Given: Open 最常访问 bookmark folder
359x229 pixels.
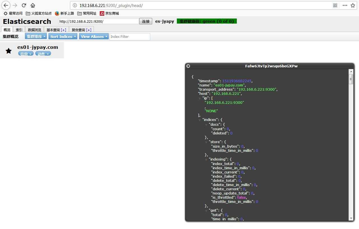Looking at the screenshot, I should click(13, 13).
